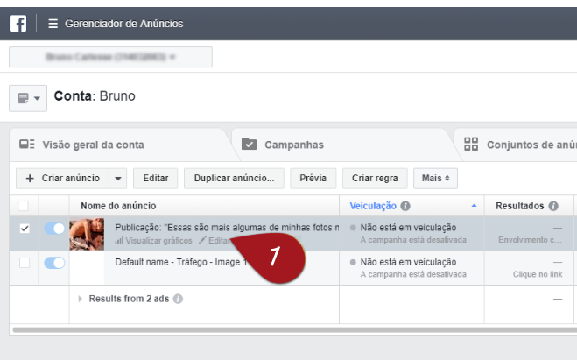
Task: Click the Conjuntos de anúncios grid icon
Action: (x=471, y=145)
